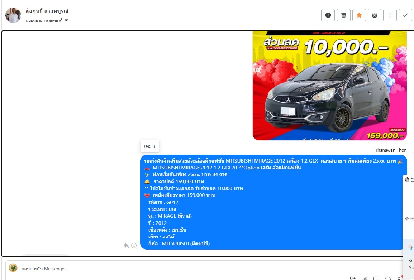Delete conversation with trash icon

(x=343, y=15)
